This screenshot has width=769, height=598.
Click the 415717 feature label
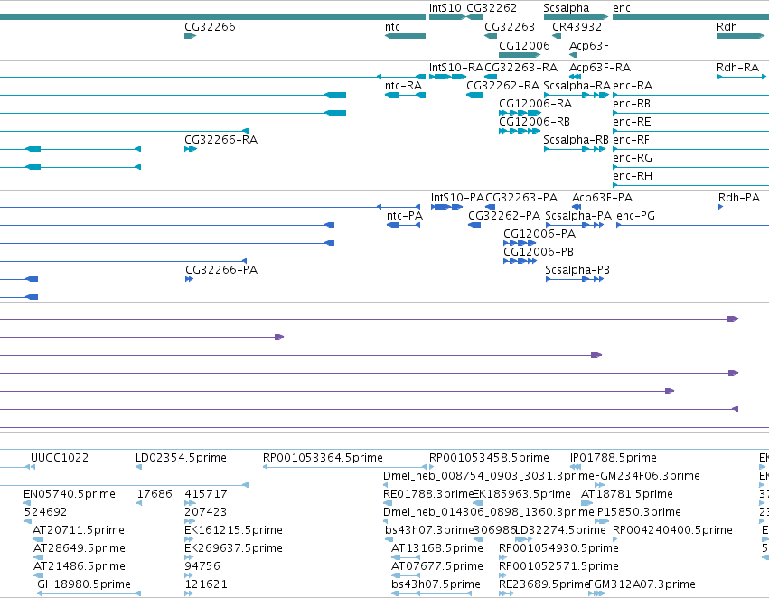click(x=206, y=495)
